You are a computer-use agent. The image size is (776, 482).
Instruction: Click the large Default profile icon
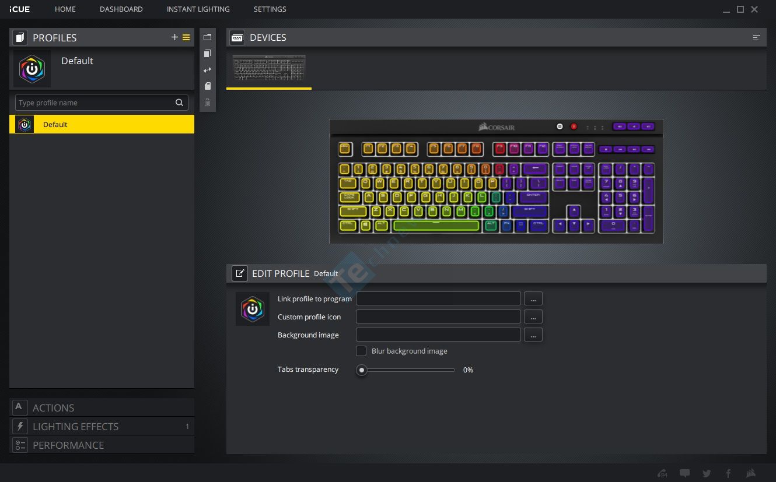tap(32, 69)
